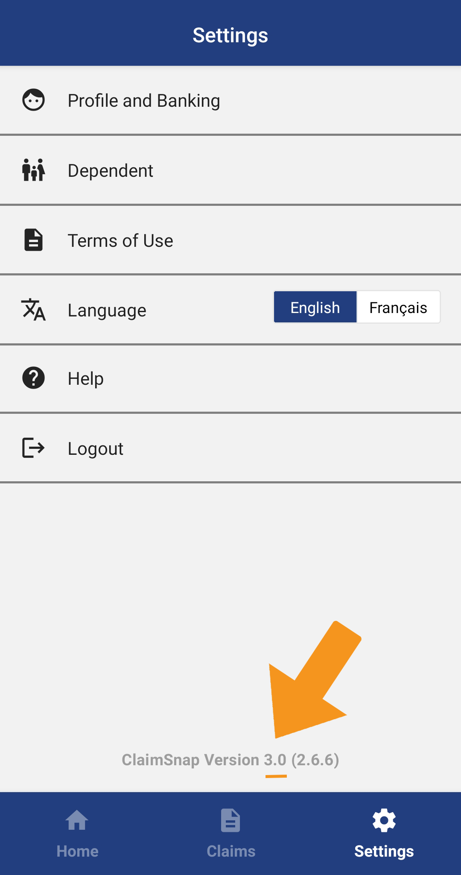The image size is (461, 875).
Task: Open the Terms of Use page
Action: click(x=120, y=241)
